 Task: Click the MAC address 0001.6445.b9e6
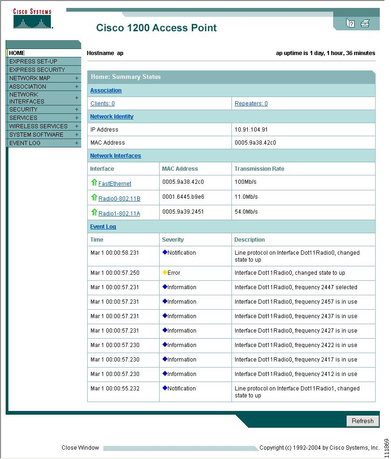(x=183, y=197)
